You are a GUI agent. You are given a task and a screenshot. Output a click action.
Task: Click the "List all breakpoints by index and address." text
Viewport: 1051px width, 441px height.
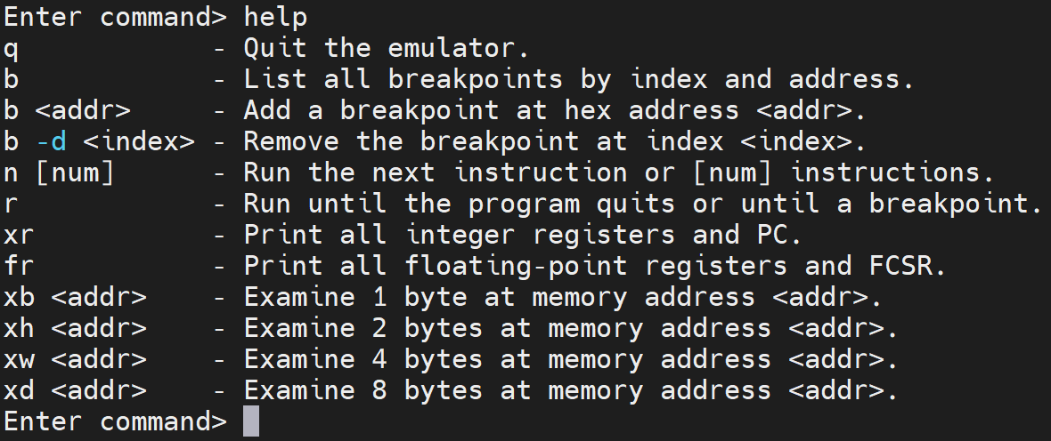tap(579, 78)
